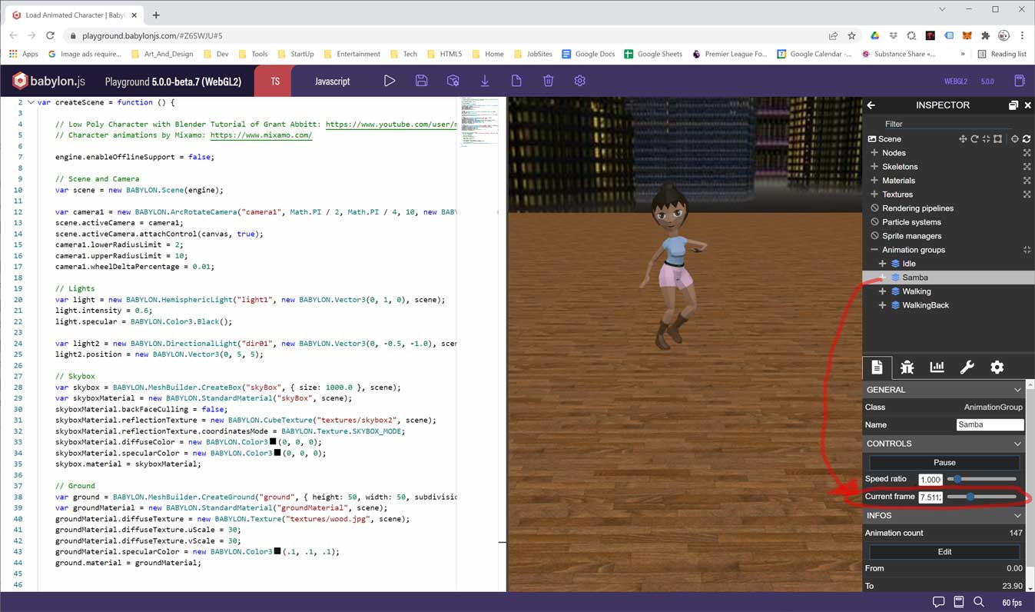Click the pick mesh crosshair icon
This screenshot has width=1035, height=612.
tap(1015, 139)
